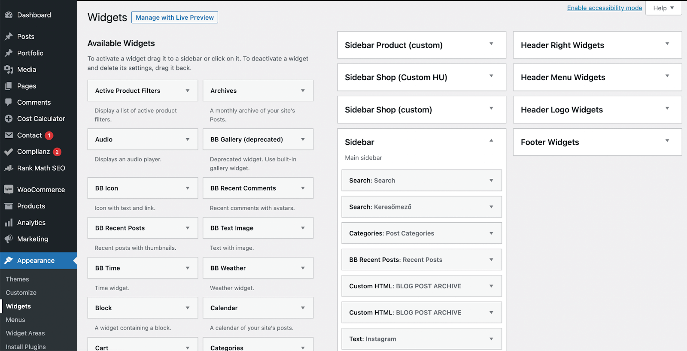Click the Analytics bar chart icon
Viewport: 687px width, 351px height.
(x=9, y=223)
